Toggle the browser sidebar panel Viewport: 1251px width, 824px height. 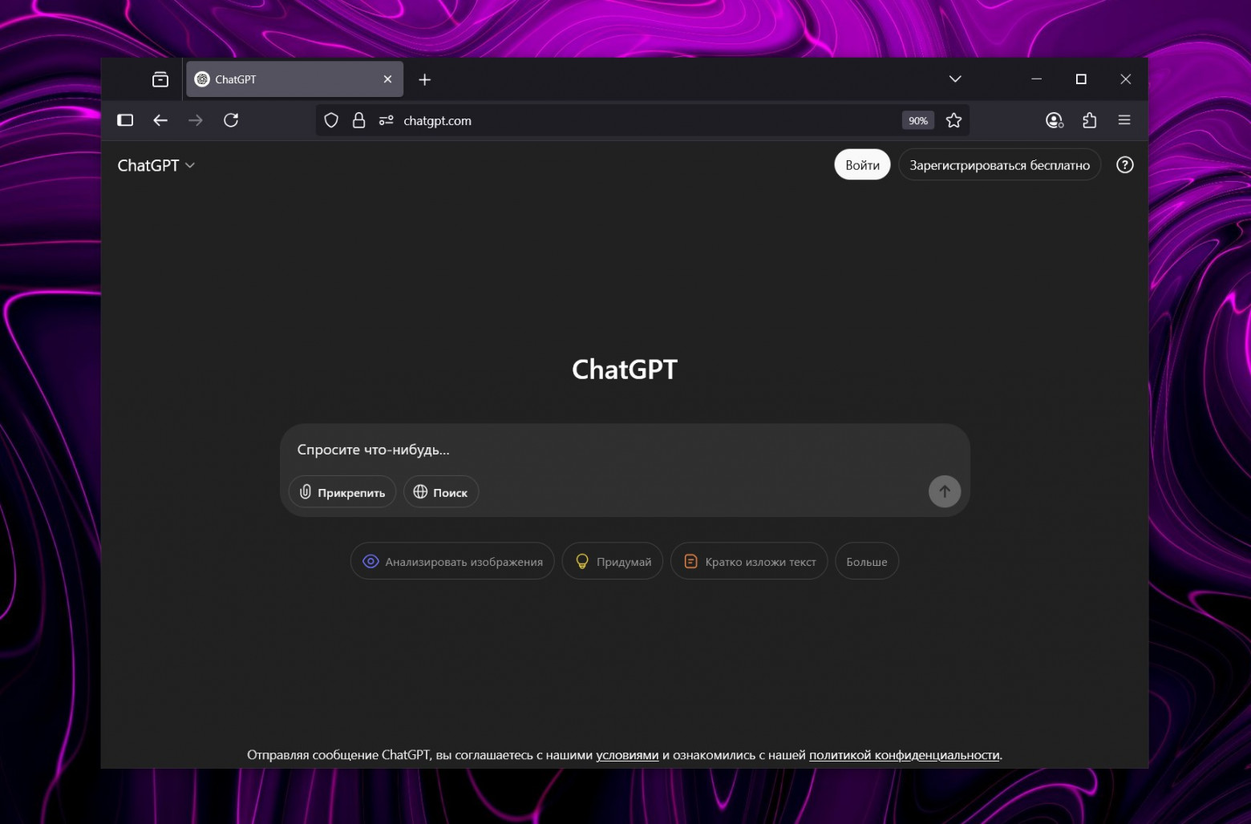coord(125,120)
